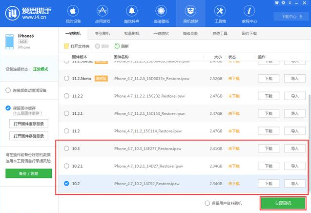Download the 10.3 firmware
The height and width of the screenshot is (213, 311).
pyautogui.click(x=269, y=149)
